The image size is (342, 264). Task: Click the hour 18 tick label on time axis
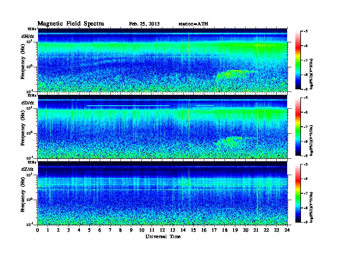[225, 230]
